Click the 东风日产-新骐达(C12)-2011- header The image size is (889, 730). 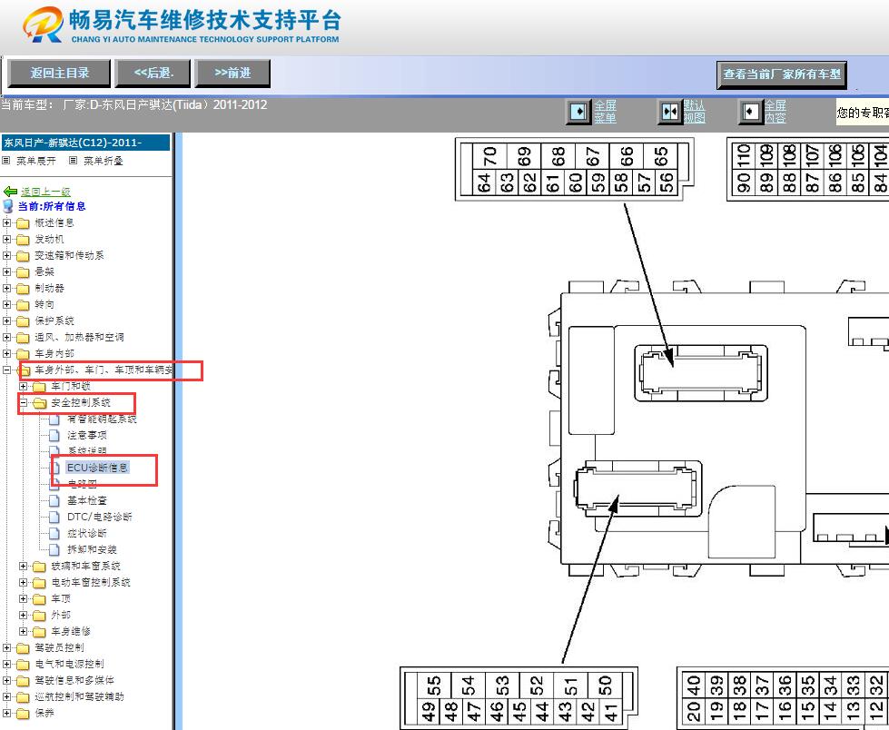(85, 143)
